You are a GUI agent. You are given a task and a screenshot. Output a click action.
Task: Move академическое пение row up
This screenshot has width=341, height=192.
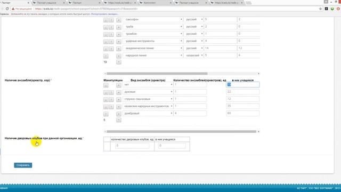(x=111, y=49)
